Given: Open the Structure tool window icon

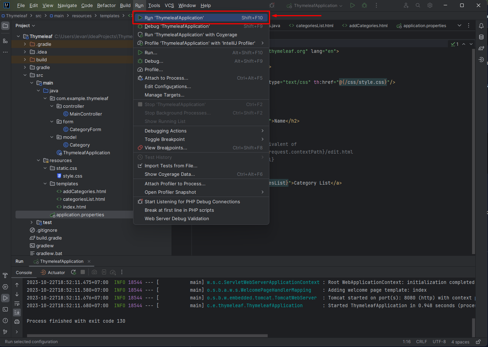Looking at the screenshot, I should click(5, 41).
